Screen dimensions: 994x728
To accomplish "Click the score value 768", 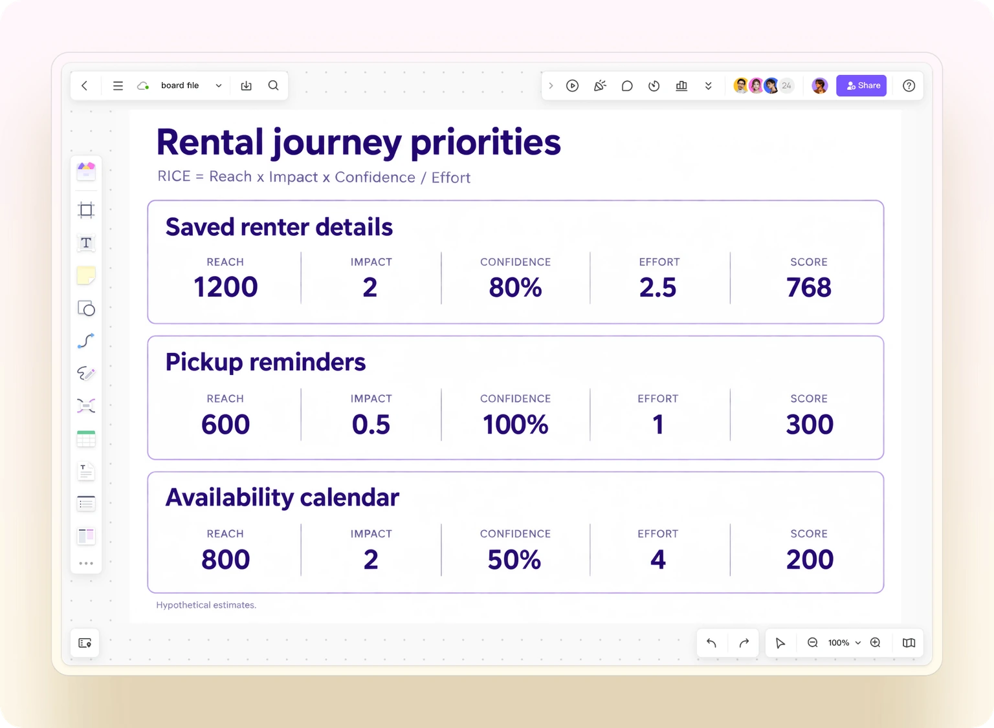I will point(809,287).
